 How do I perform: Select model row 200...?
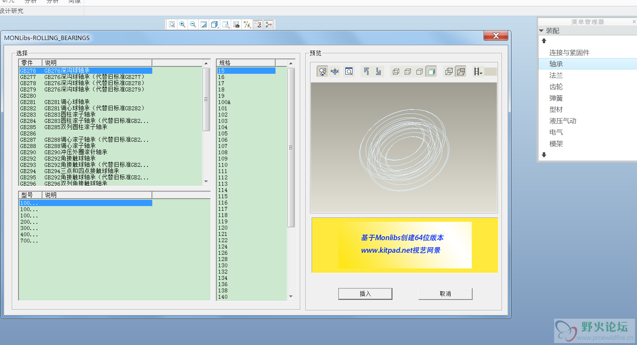[86, 222]
